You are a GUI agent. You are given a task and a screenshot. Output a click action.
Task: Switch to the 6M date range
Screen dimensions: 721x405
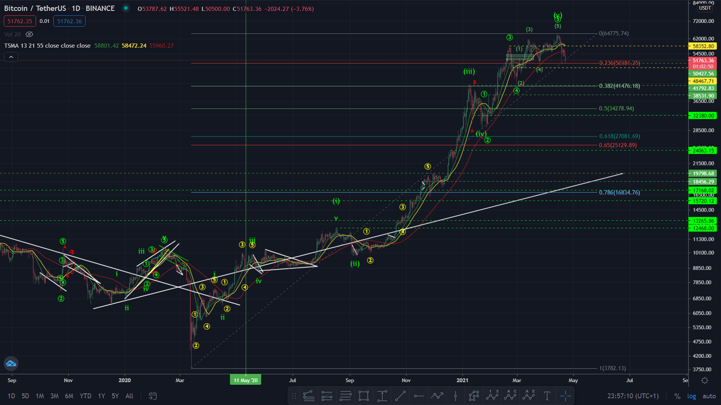(69, 396)
